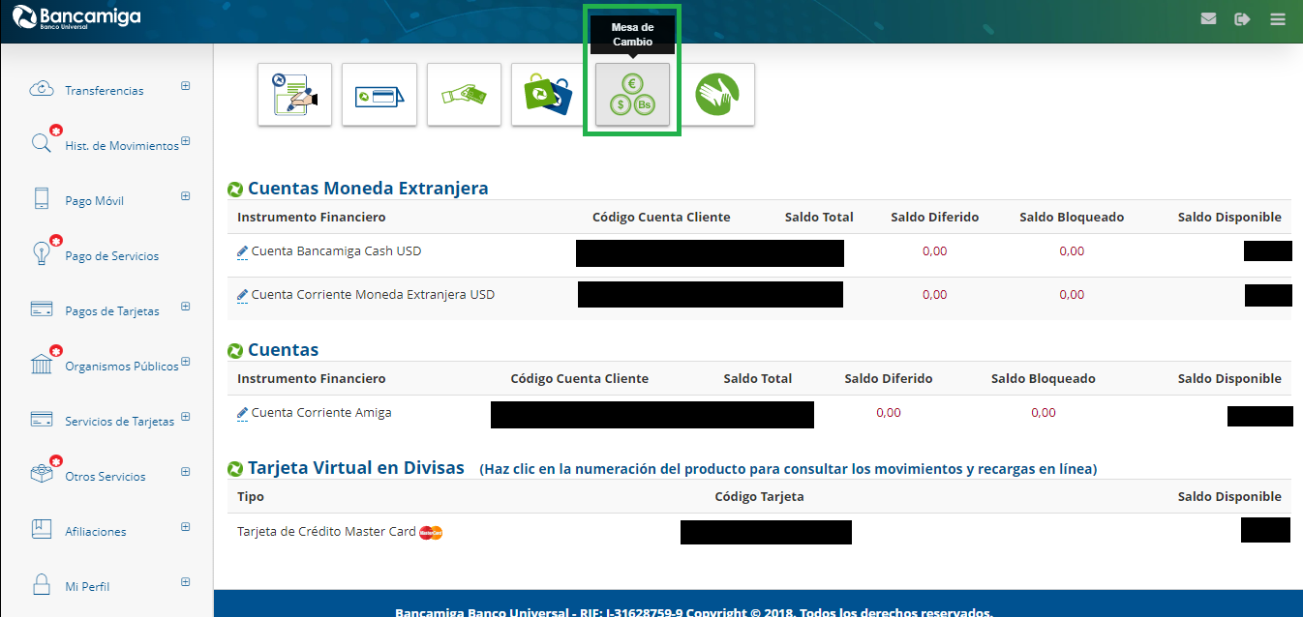This screenshot has width=1303, height=617.
Task: Open the hamburger menu icon
Action: (x=1278, y=18)
